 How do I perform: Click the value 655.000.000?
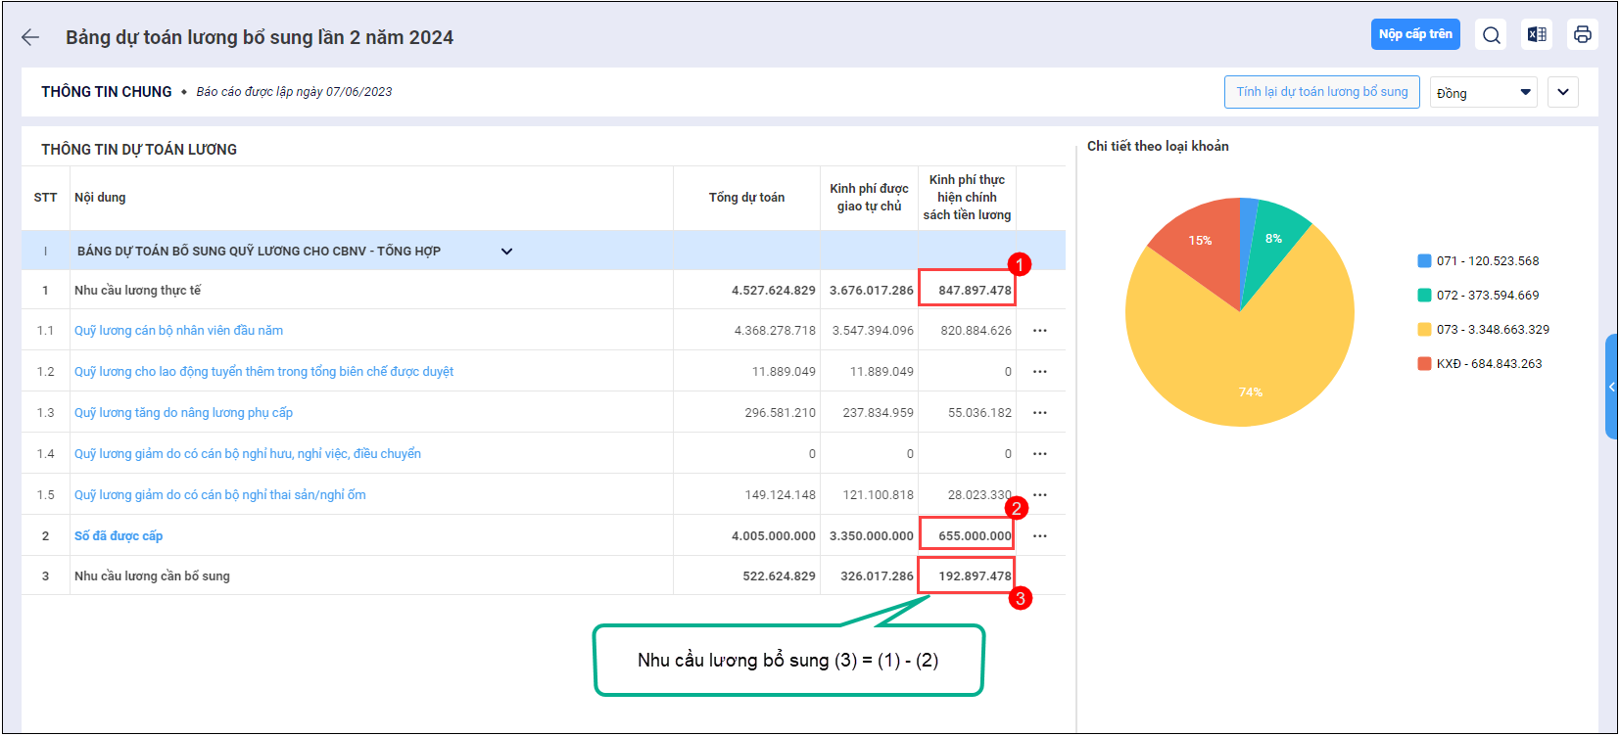975,536
